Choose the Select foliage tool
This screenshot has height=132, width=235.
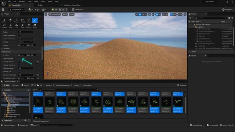tap(4, 21)
